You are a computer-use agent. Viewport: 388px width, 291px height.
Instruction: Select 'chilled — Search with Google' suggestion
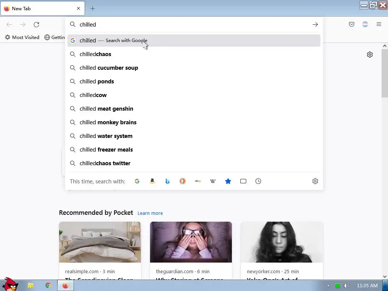point(194,41)
